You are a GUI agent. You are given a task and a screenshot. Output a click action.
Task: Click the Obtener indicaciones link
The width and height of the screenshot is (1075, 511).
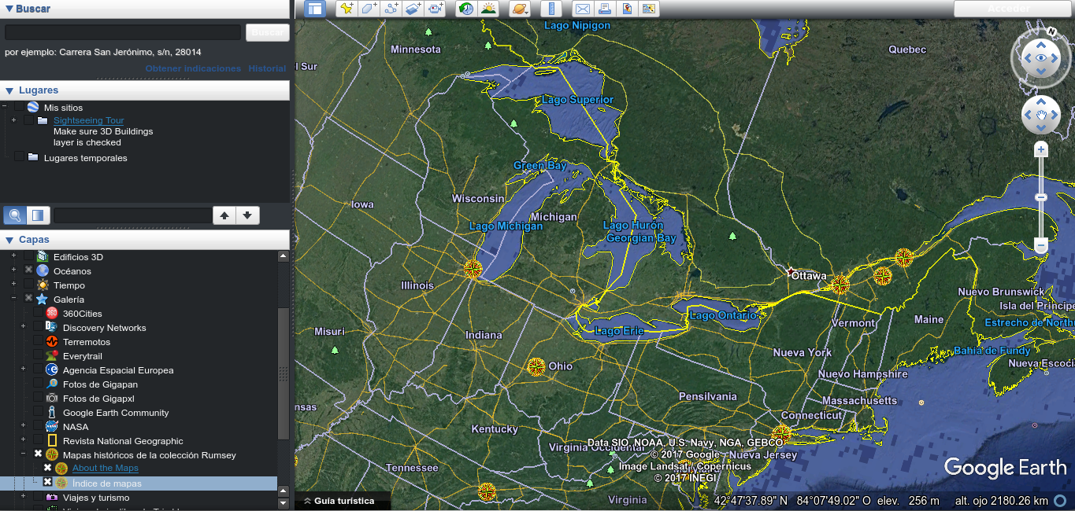tap(193, 68)
